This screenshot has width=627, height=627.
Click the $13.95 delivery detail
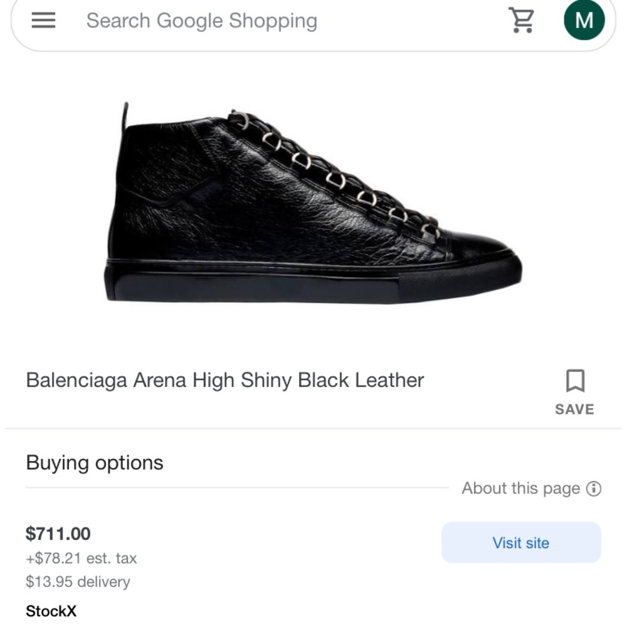click(77, 581)
